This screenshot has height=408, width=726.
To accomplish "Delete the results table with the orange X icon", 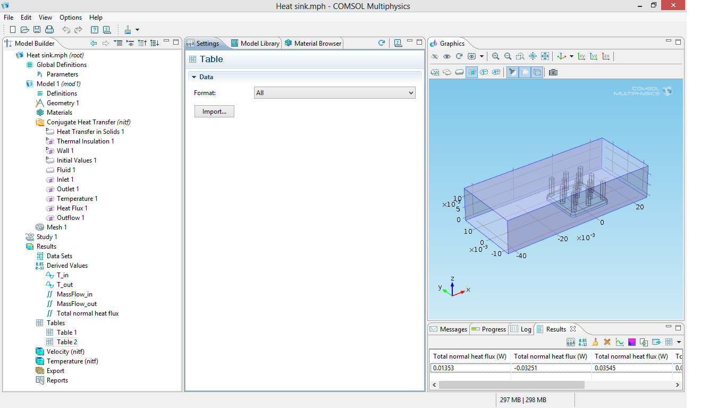I will pos(607,342).
